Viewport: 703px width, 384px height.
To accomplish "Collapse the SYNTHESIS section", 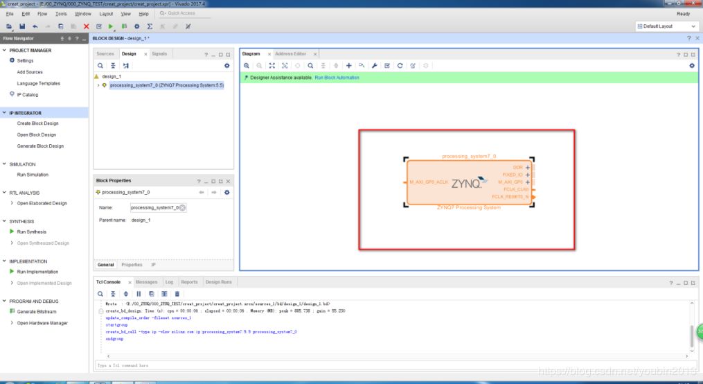I will tap(4, 221).
